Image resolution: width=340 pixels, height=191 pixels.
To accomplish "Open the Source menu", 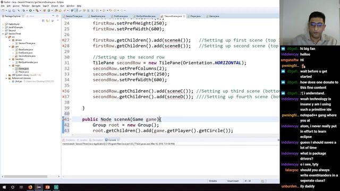I will pyautogui.click(x=16, y=6).
